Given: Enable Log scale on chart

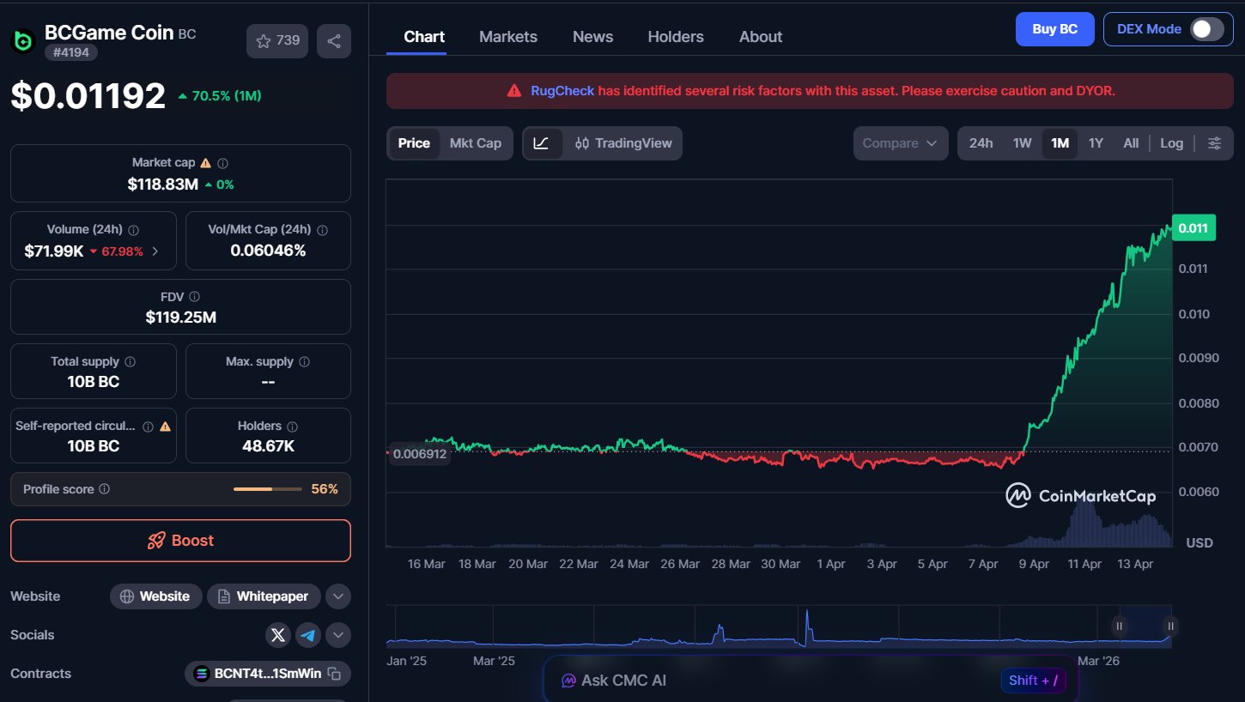Looking at the screenshot, I should click(x=1171, y=143).
